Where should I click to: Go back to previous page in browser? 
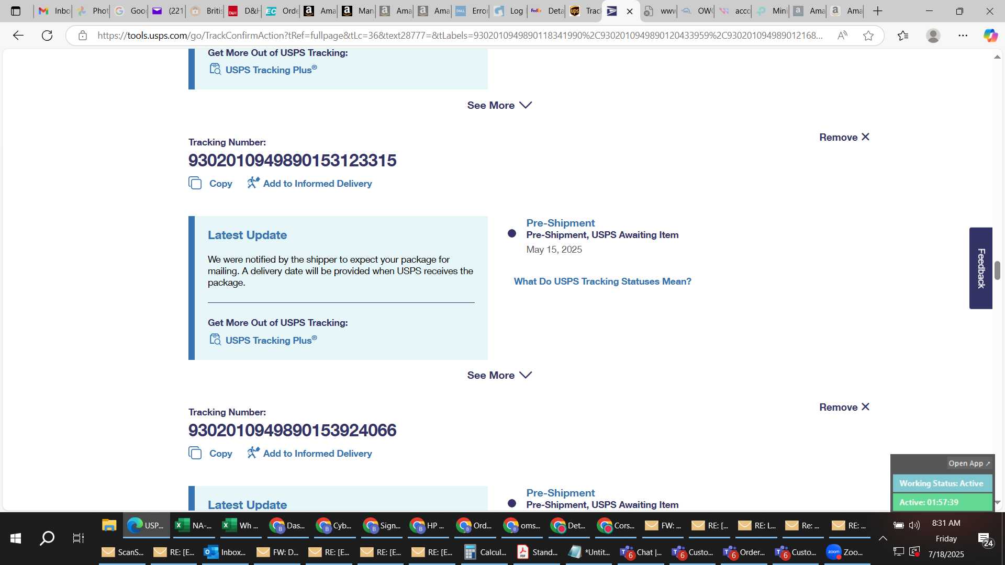tap(18, 36)
